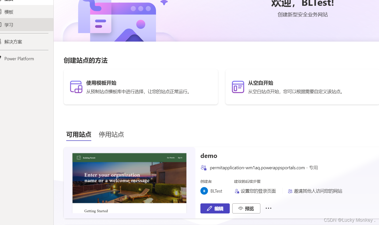Open the 从空白开始 card

point(302,87)
